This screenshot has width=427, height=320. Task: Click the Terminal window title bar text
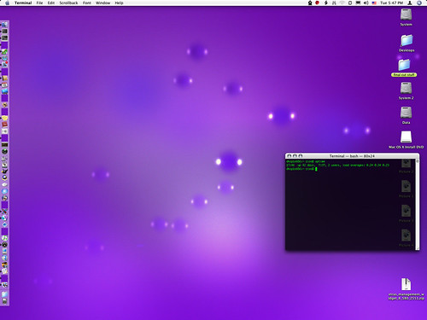[352, 156]
